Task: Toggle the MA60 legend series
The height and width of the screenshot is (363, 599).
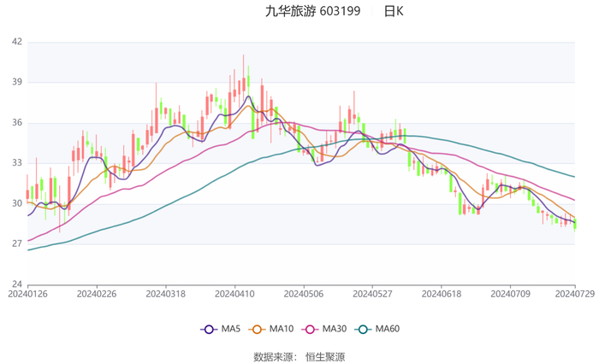Action: coord(377,329)
